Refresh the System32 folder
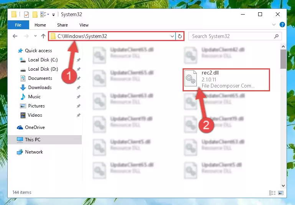The image size is (295, 205). coord(180,36)
